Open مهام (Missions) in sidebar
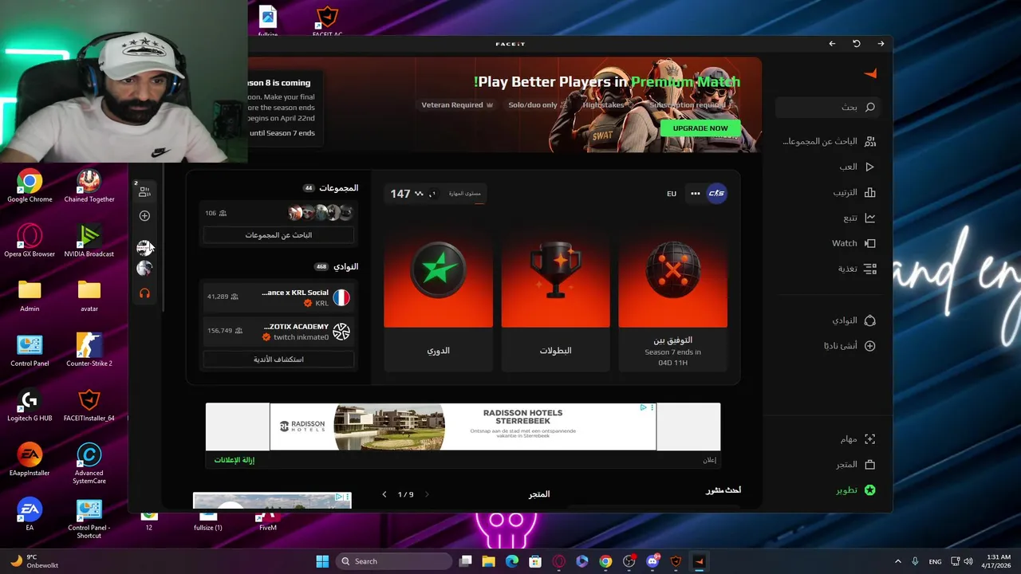Image resolution: width=1021 pixels, height=574 pixels. pos(857,439)
